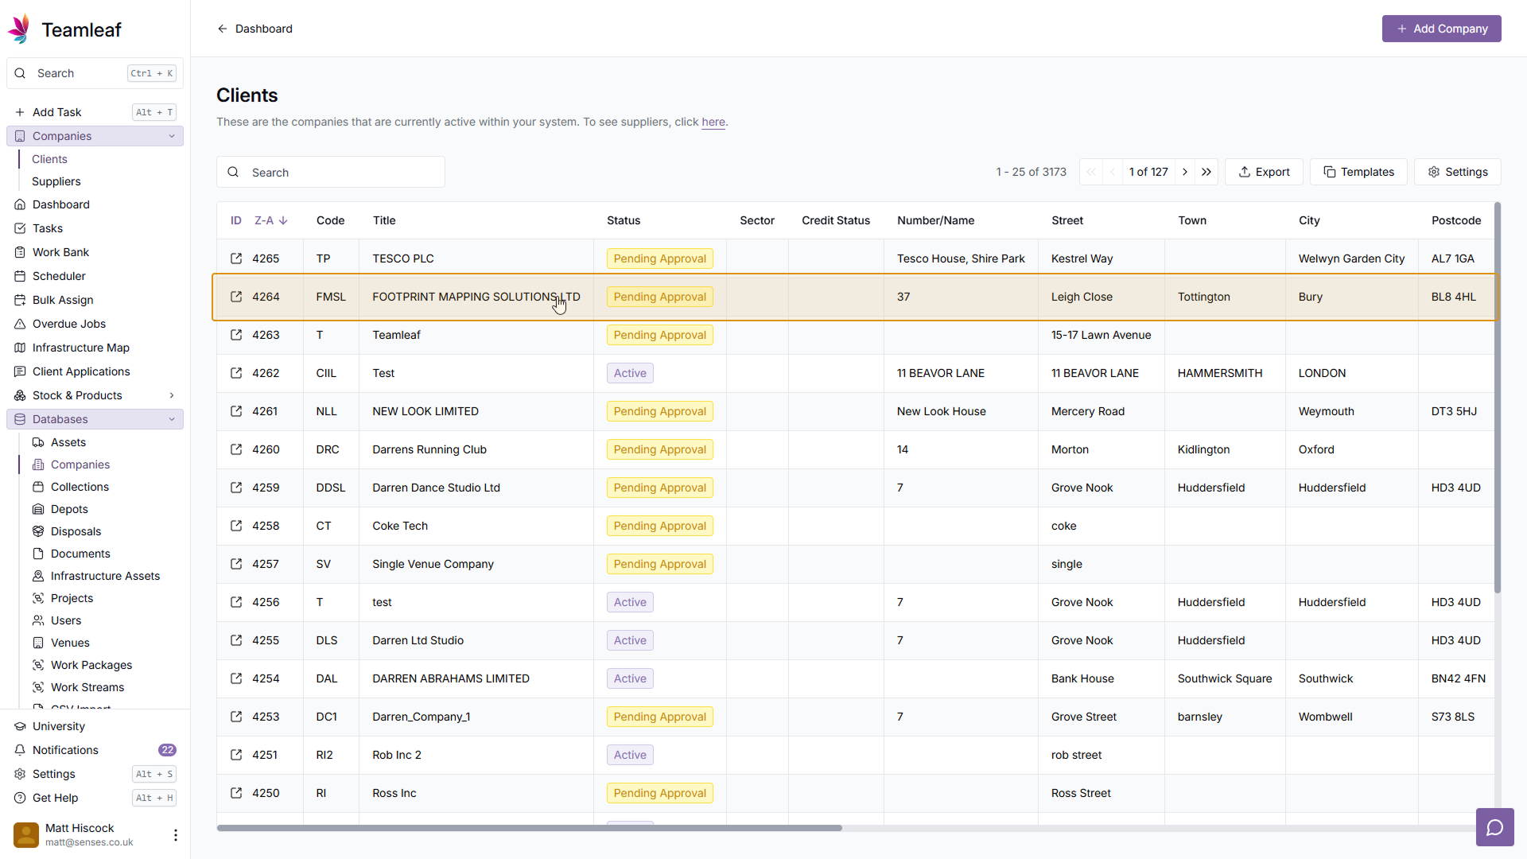
Task: Open user options three-dot menu
Action: click(176, 834)
